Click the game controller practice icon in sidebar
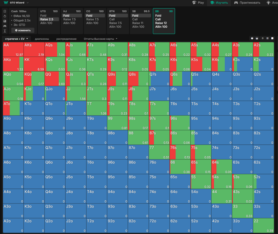Image resolution: width=278 pixels, height=234 pixels. click(5, 26)
